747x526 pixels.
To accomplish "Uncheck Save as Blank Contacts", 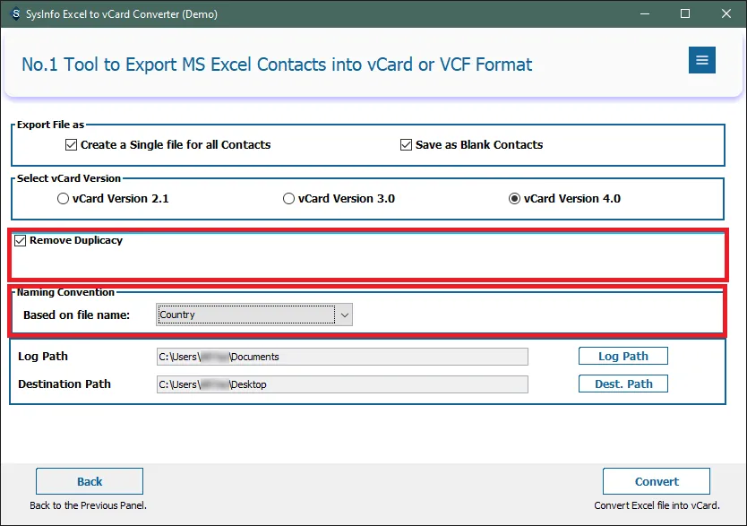I will (x=407, y=144).
